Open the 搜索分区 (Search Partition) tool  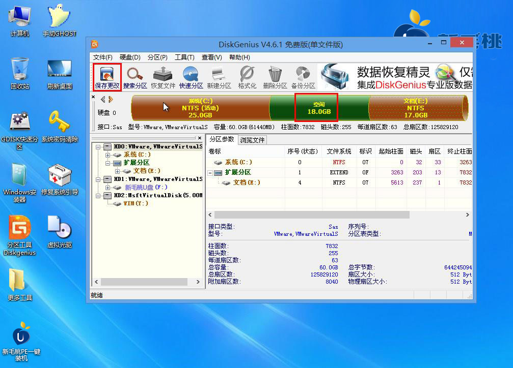pos(135,78)
